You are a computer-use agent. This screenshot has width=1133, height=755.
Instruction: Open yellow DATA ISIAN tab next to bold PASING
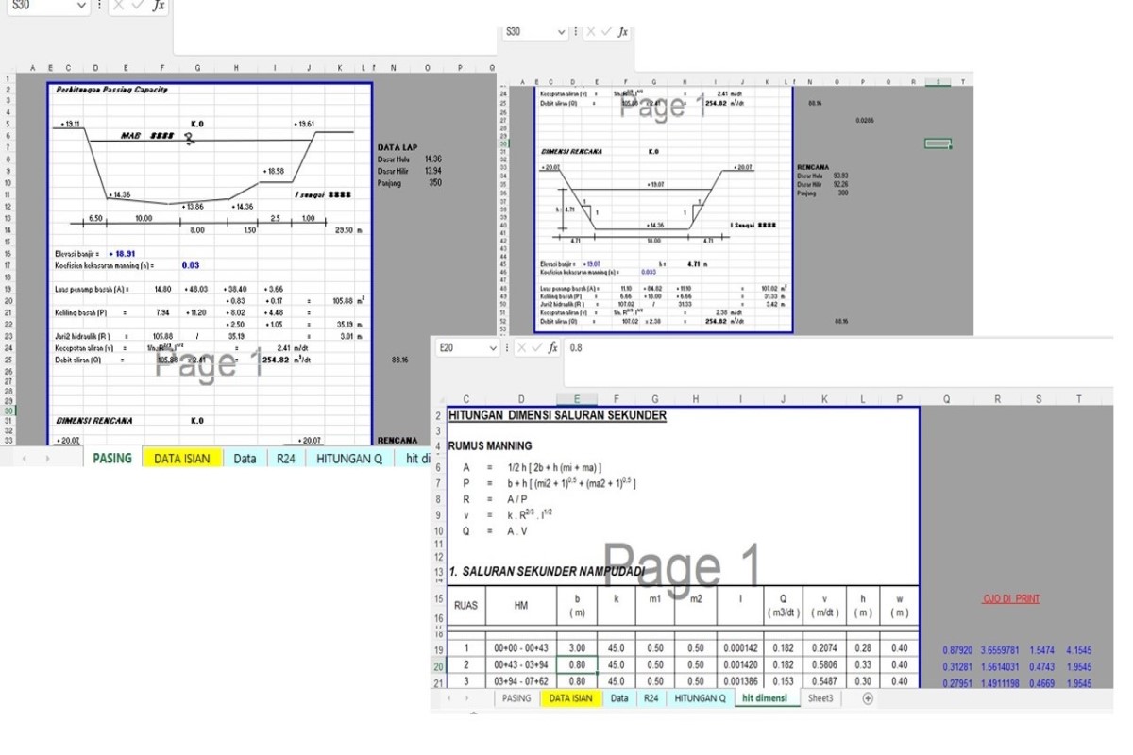[181, 459]
